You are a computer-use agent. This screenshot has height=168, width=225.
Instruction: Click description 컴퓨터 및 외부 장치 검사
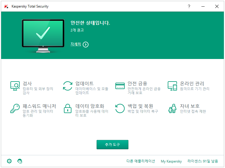[x=38, y=91]
